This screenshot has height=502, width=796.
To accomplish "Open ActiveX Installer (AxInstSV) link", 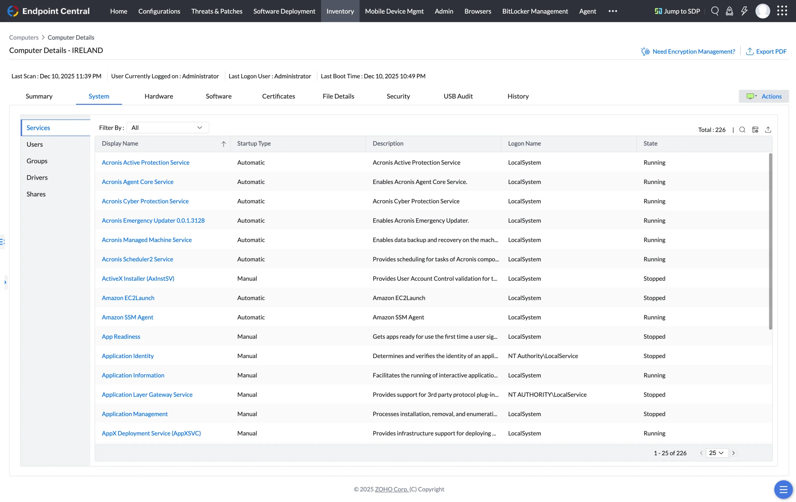I will click(x=138, y=278).
